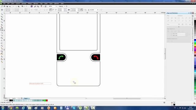Click Align Center Horizontally icon in docker
Image resolution: width=196 pixels, height=110 pixels.
coord(172,18)
